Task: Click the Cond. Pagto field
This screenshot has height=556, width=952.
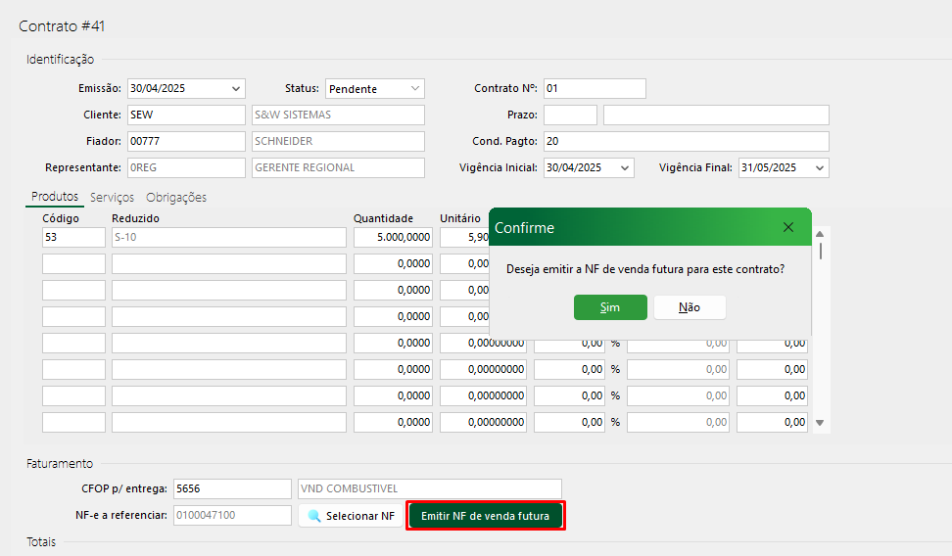Action: pos(686,142)
